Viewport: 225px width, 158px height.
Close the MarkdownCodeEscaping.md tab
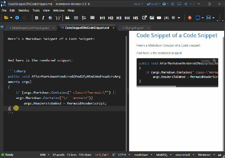[53, 28]
